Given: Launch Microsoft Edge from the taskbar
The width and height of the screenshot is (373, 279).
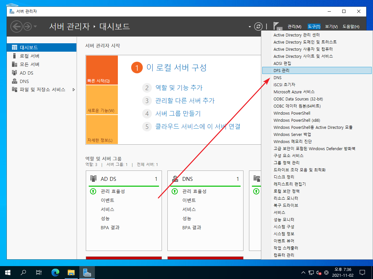Looking at the screenshot, I should [x=55, y=272].
